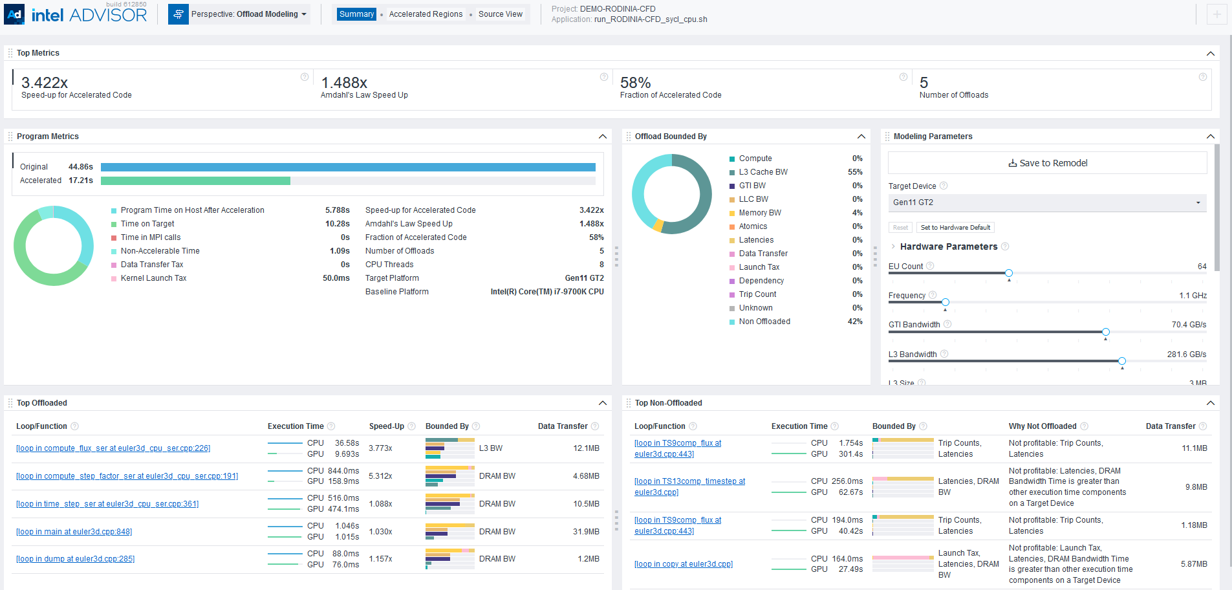Switch to the Accelerated Regions tab
Screen dimensions: 1232x590
click(426, 14)
